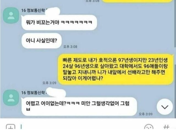Select the '아니 사실인데?' message bubble

click(x=42, y=40)
